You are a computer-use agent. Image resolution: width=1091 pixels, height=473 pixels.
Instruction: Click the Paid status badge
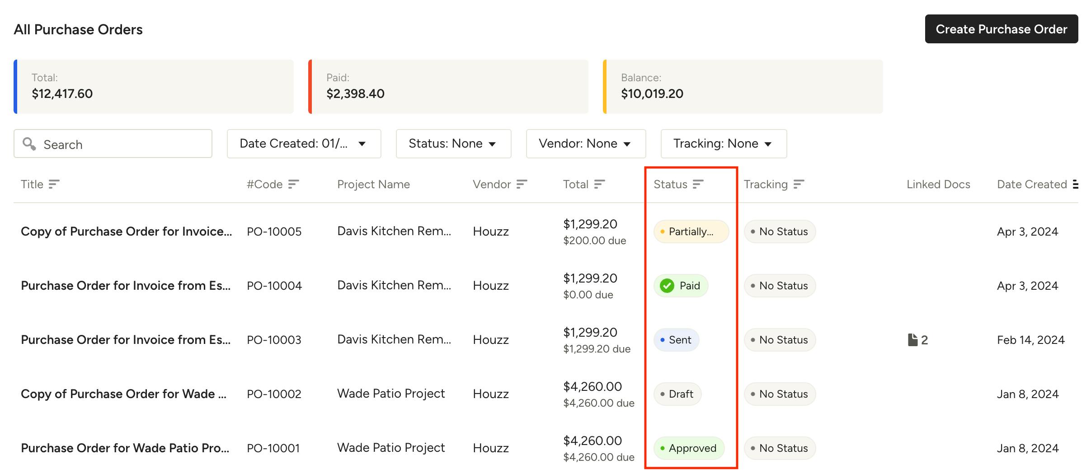681,286
